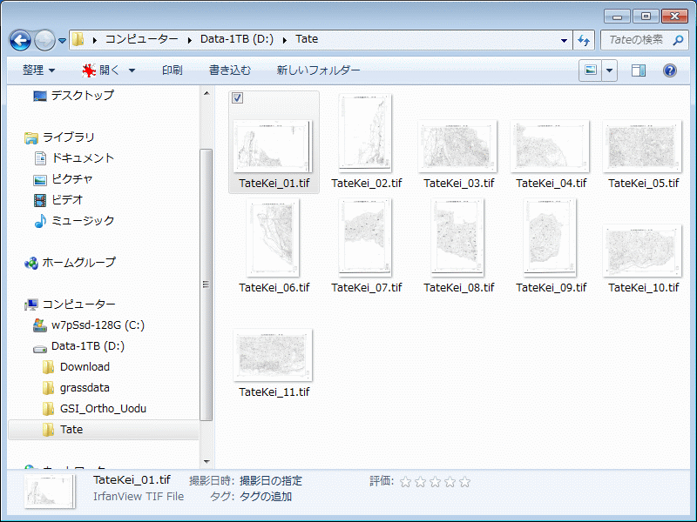
Task: Open the ミュージック library in sidebar
Action: [82, 221]
